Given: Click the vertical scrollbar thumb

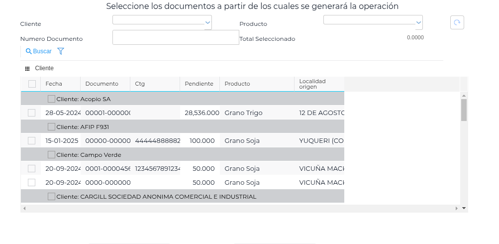Looking at the screenshot, I should [464, 110].
